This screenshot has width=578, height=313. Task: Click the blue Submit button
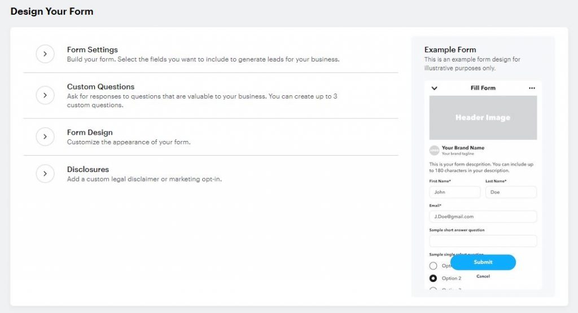[x=483, y=262]
